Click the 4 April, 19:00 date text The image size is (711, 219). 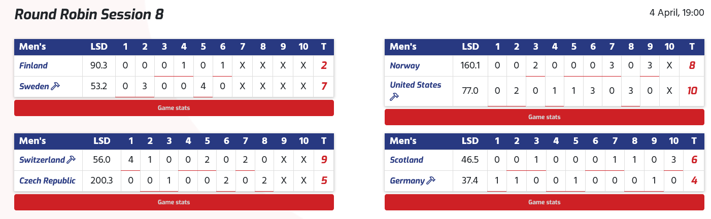pos(676,13)
